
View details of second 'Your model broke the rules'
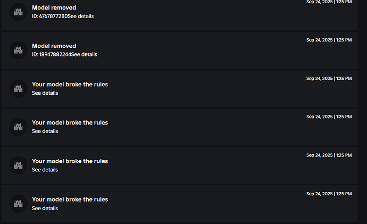coord(45,131)
